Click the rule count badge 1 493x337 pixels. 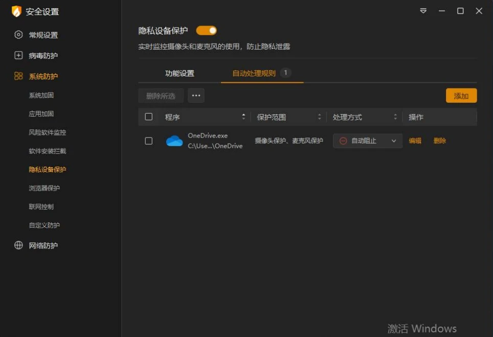[x=285, y=73]
